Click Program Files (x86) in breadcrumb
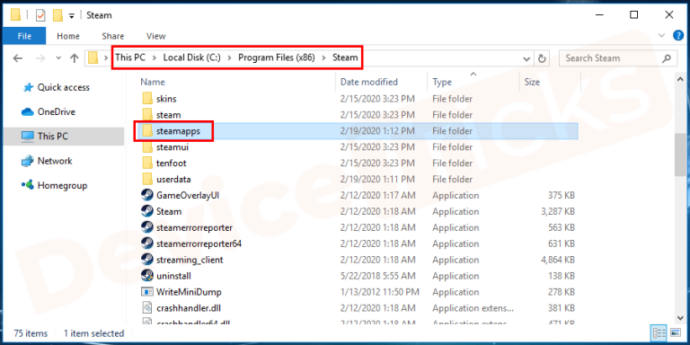Image resolution: width=690 pixels, height=345 pixels. coord(277,57)
